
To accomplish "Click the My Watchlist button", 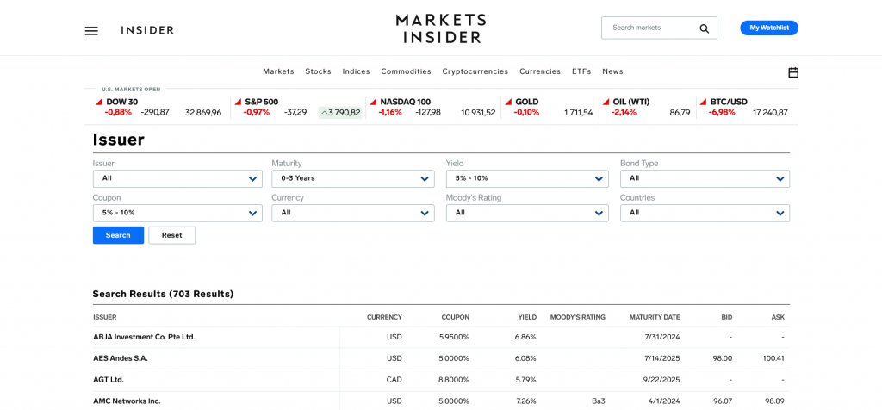I will coord(769,28).
